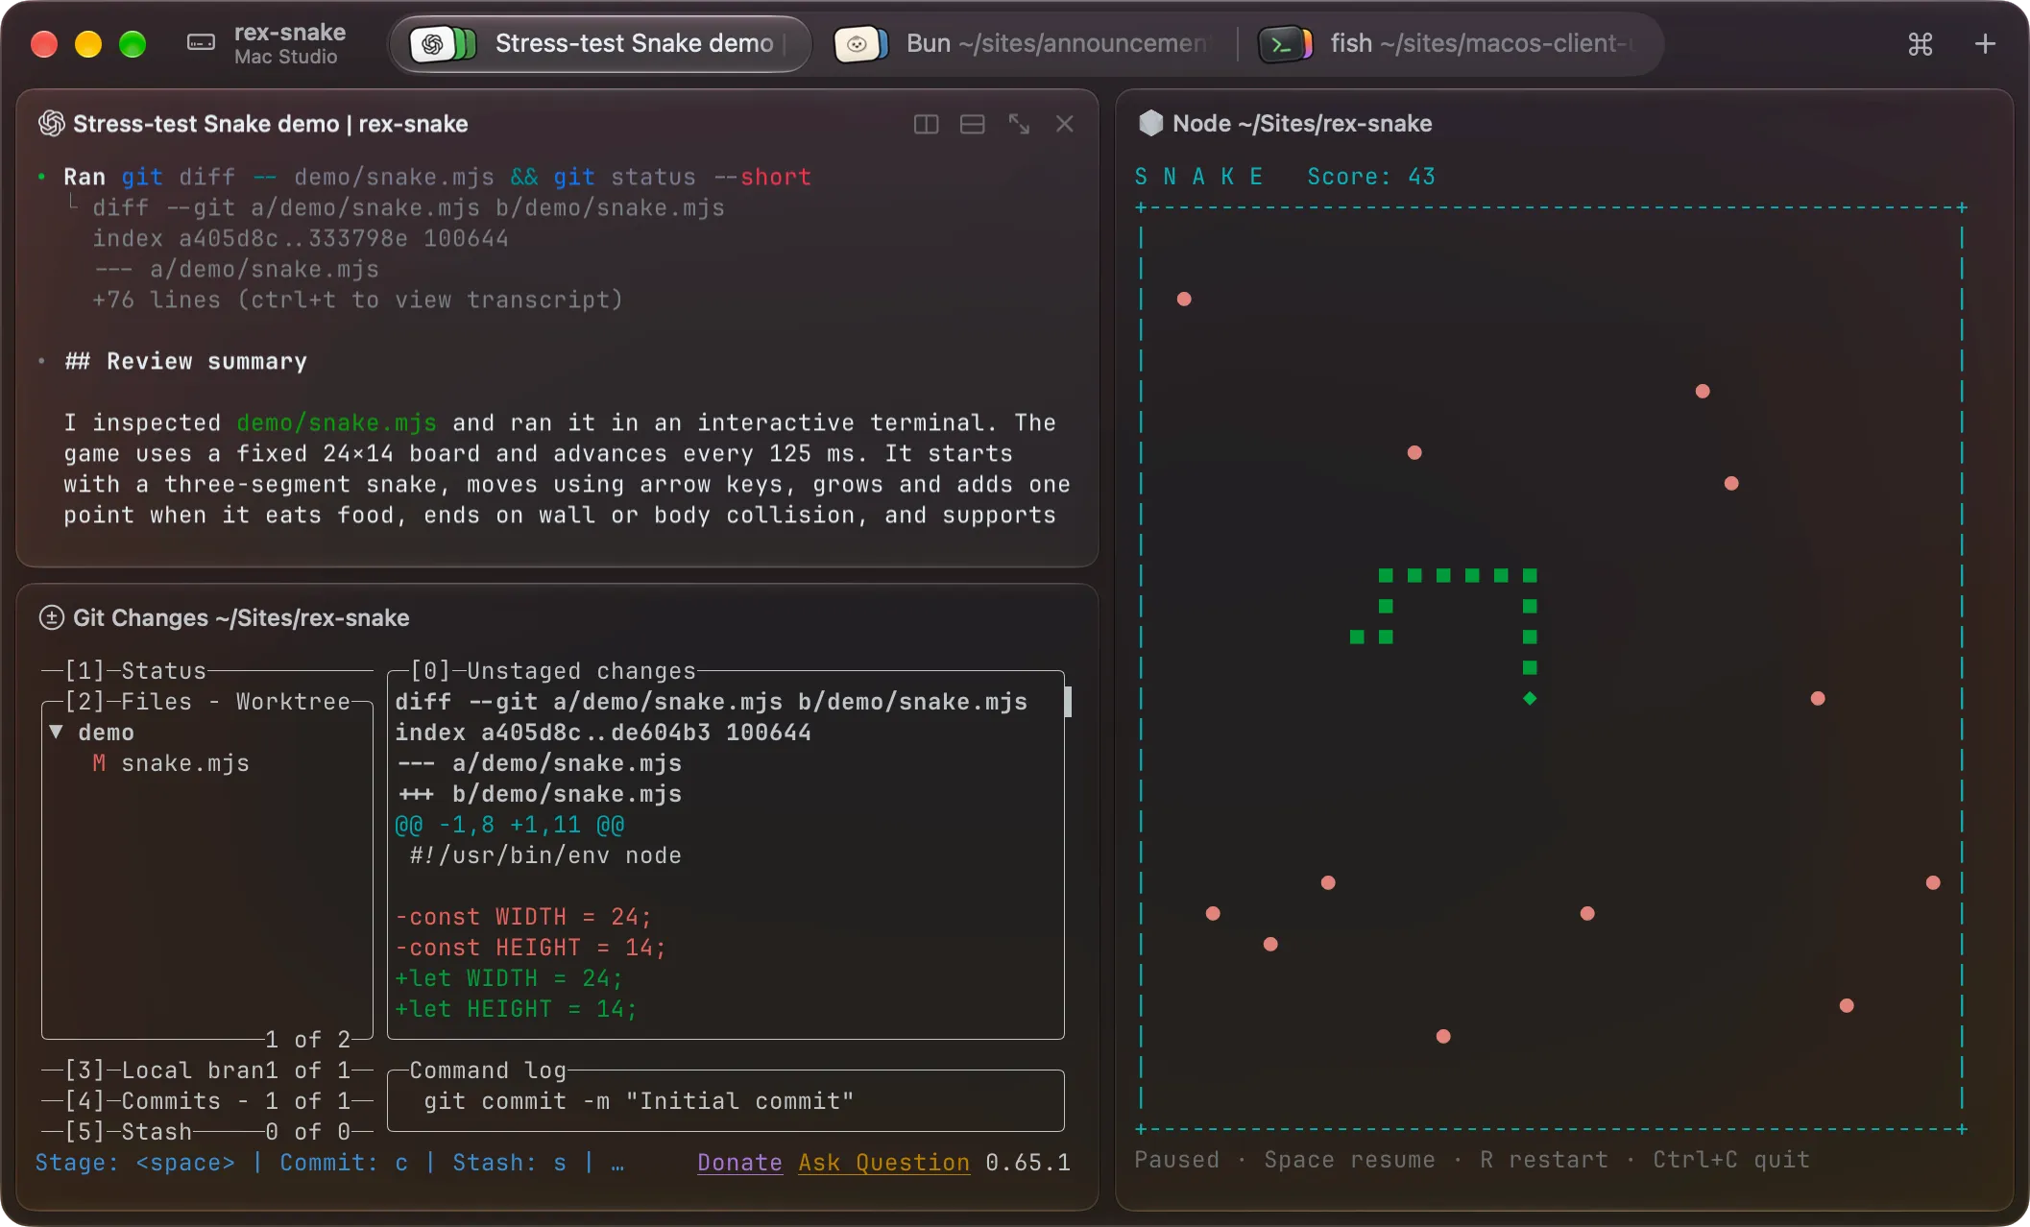Click the Codex icon in first tab
Screen dimensions: 2030x1227
[443, 43]
